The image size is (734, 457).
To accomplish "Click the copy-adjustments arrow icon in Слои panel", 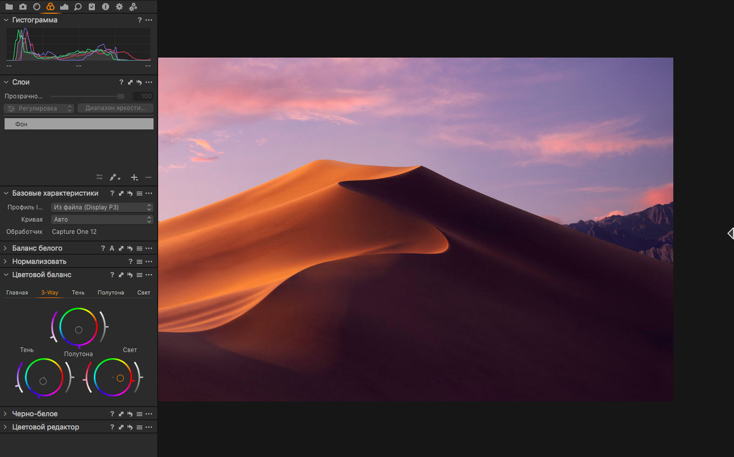I will (x=130, y=82).
